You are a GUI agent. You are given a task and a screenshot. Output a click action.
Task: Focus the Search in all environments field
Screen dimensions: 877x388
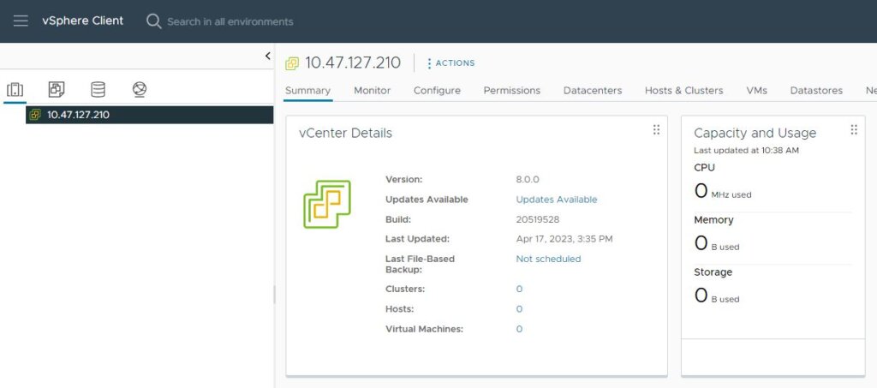click(230, 21)
